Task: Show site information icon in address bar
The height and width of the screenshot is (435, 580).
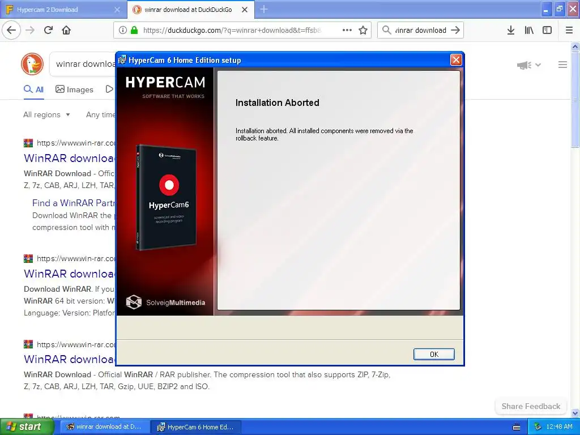Action: pos(123,30)
